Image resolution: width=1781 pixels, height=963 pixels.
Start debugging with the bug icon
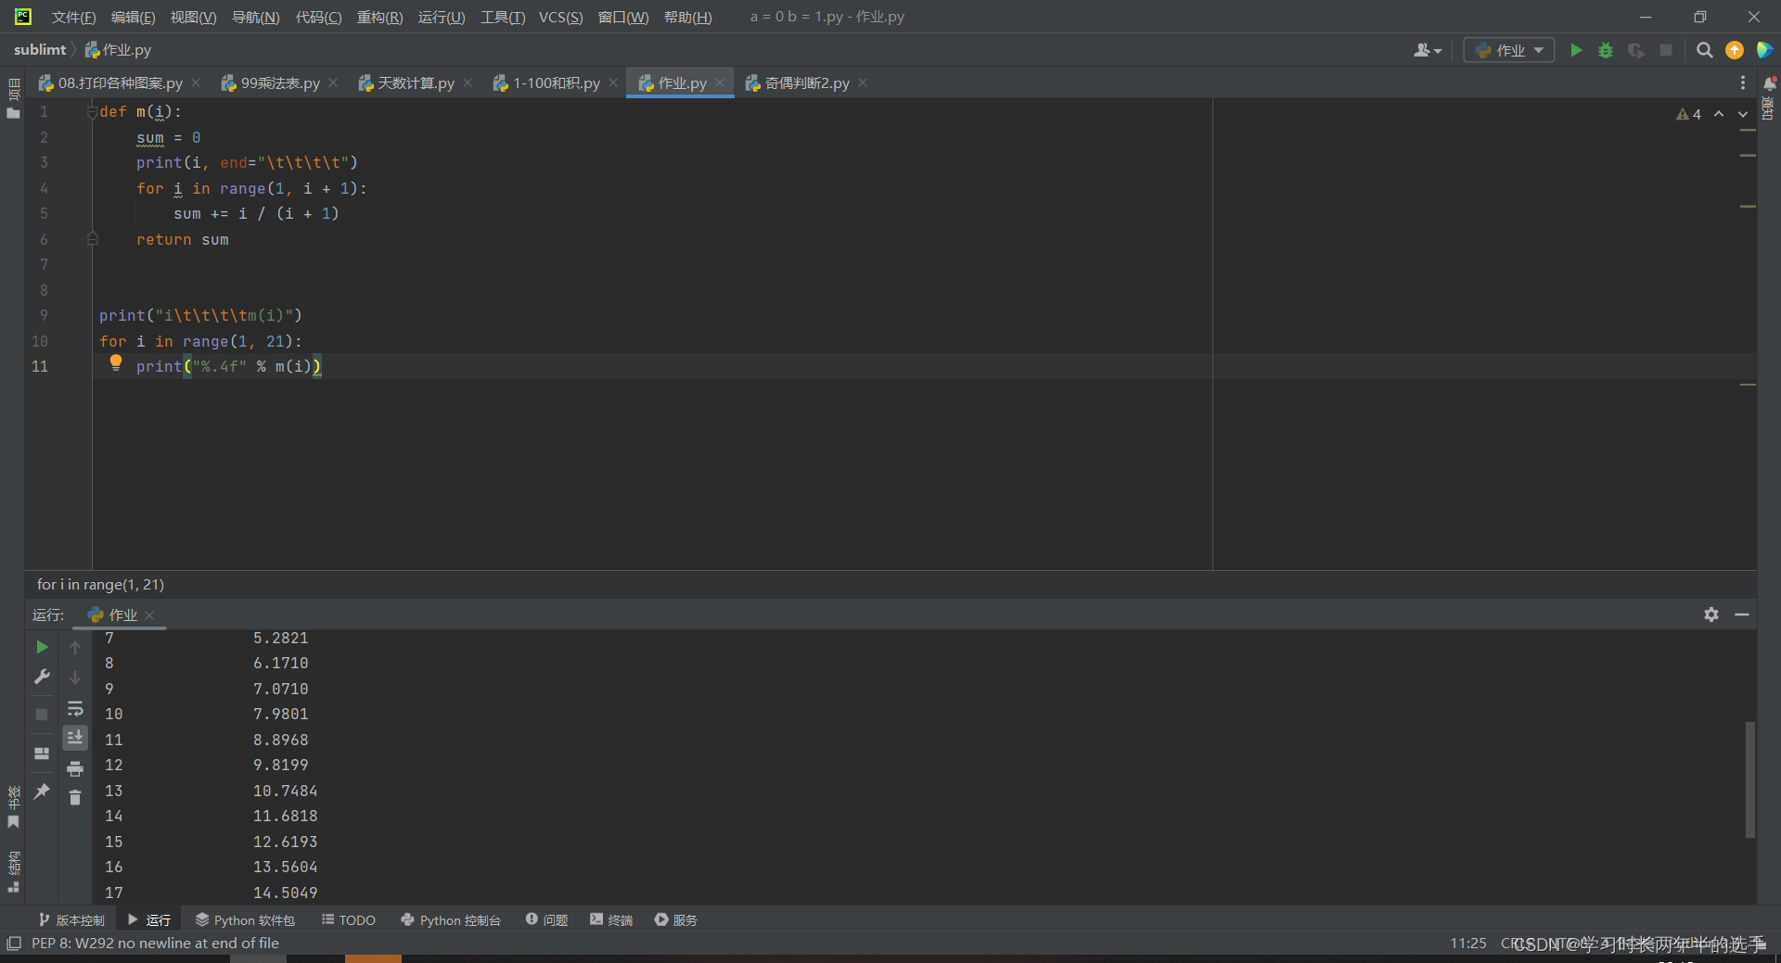pos(1606,50)
